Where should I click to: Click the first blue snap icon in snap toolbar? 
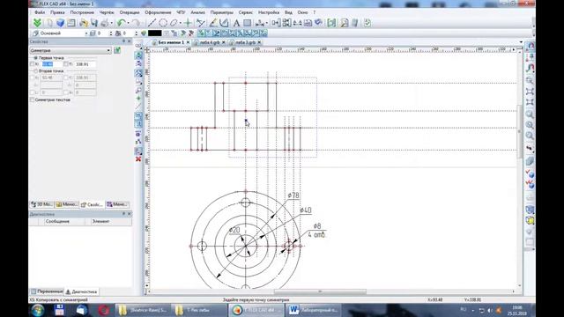pos(201,33)
